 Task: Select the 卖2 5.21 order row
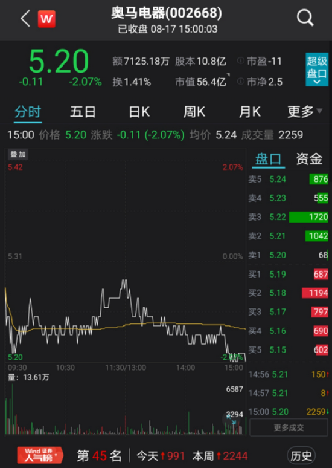pyautogui.click(x=288, y=236)
